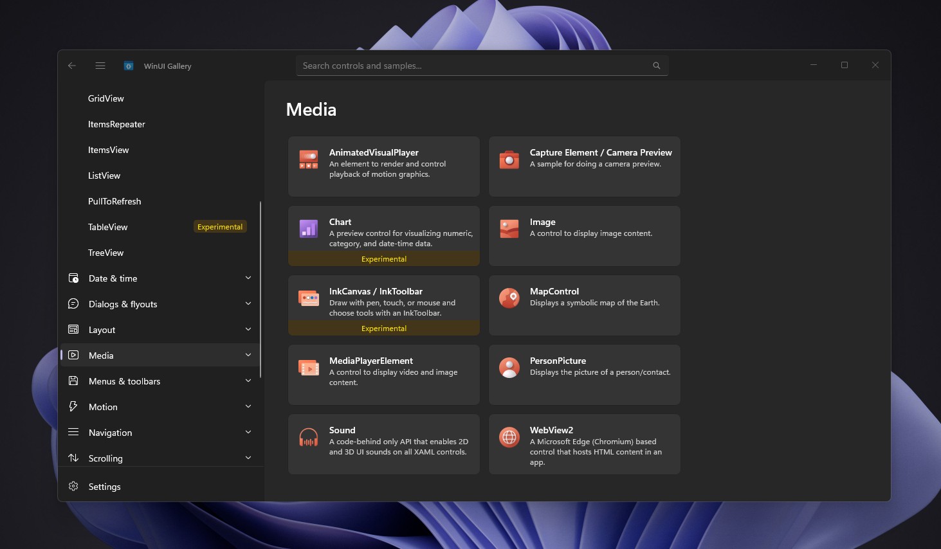Toggle the hamburger navigation menu
Viewport: 941px width, 549px height.
tap(100, 66)
